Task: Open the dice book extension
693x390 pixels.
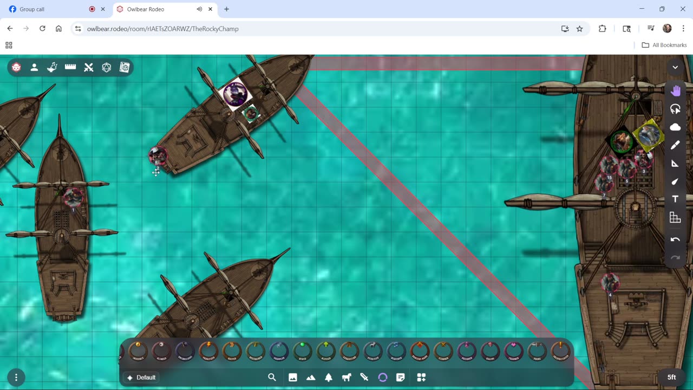Action: coord(125,67)
